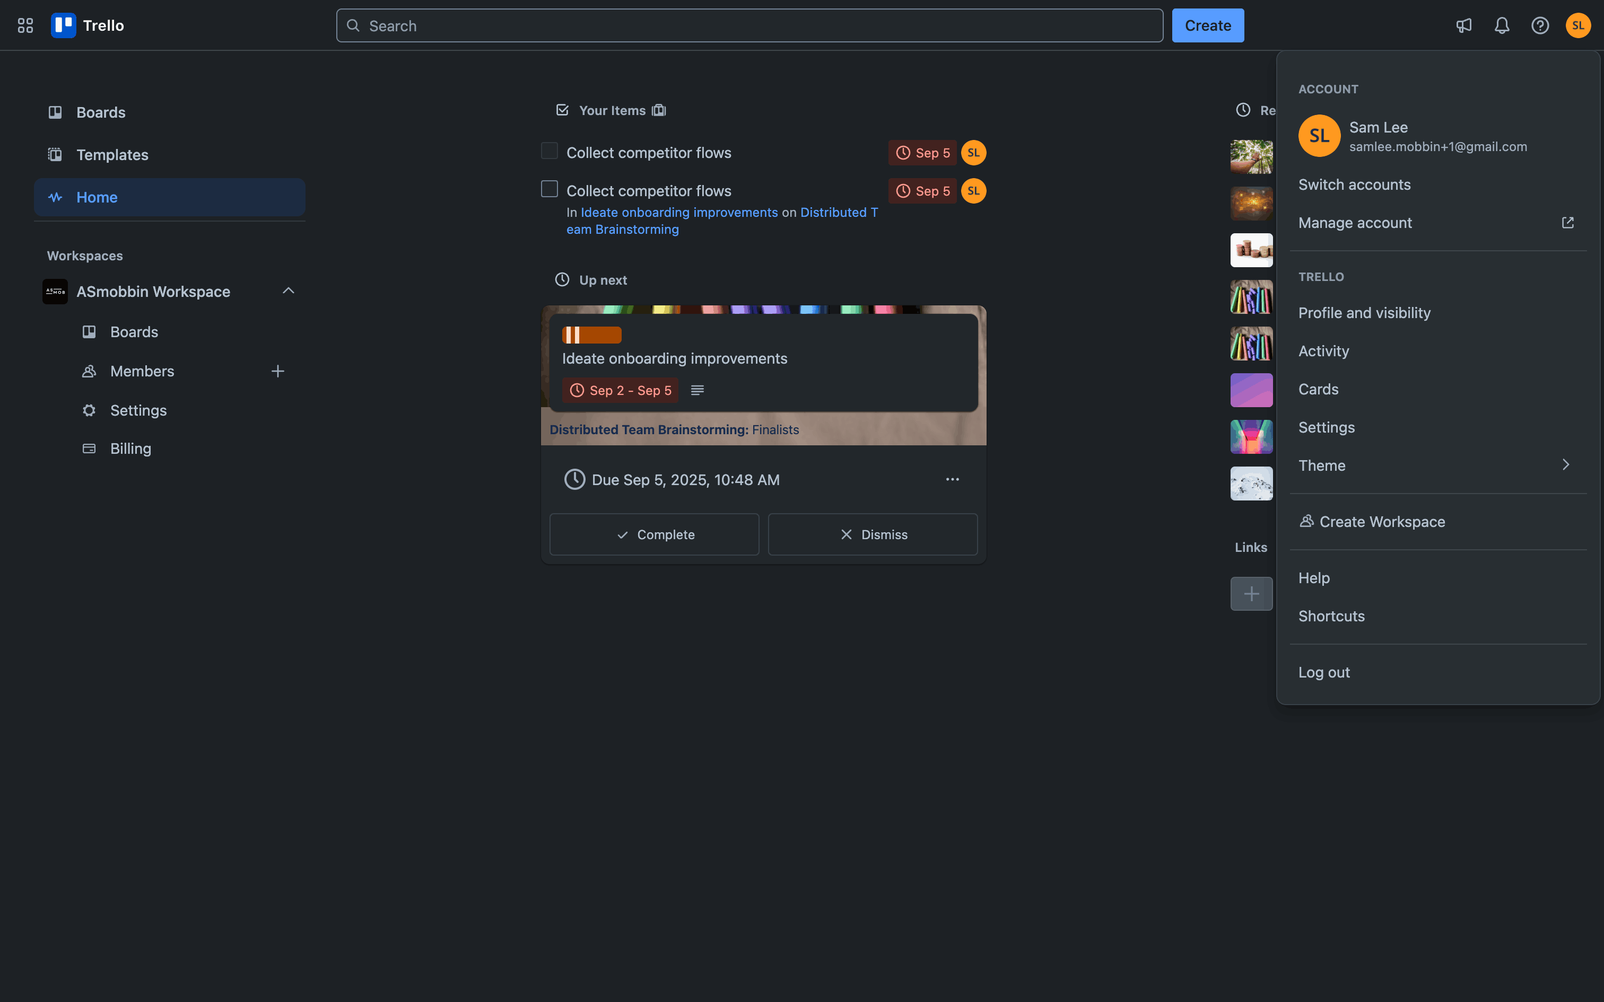Open the app switcher grid icon
Image resolution: width=1604 pixels, height=1002 pixels.
[25, 25]
